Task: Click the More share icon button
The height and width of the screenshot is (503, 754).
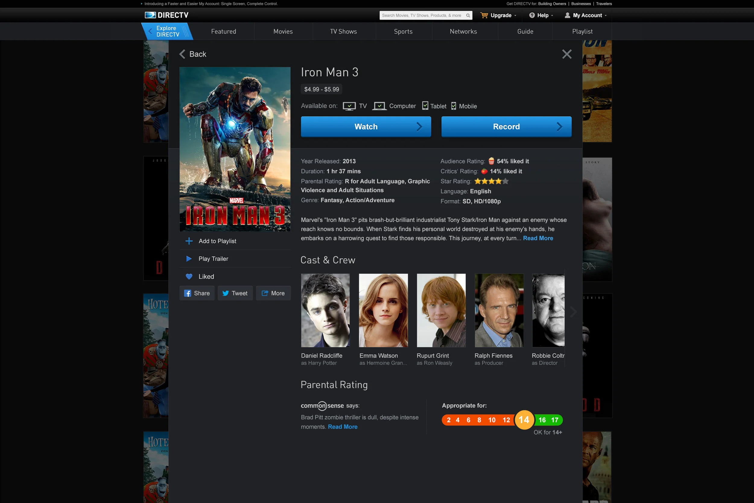Action: (x=273, y=293)
